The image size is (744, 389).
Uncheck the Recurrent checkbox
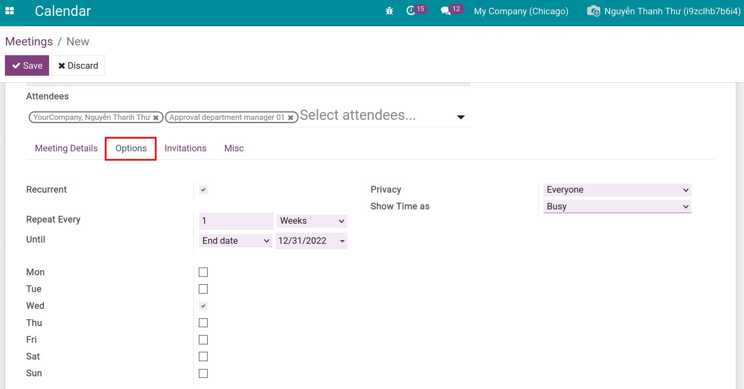203,190
